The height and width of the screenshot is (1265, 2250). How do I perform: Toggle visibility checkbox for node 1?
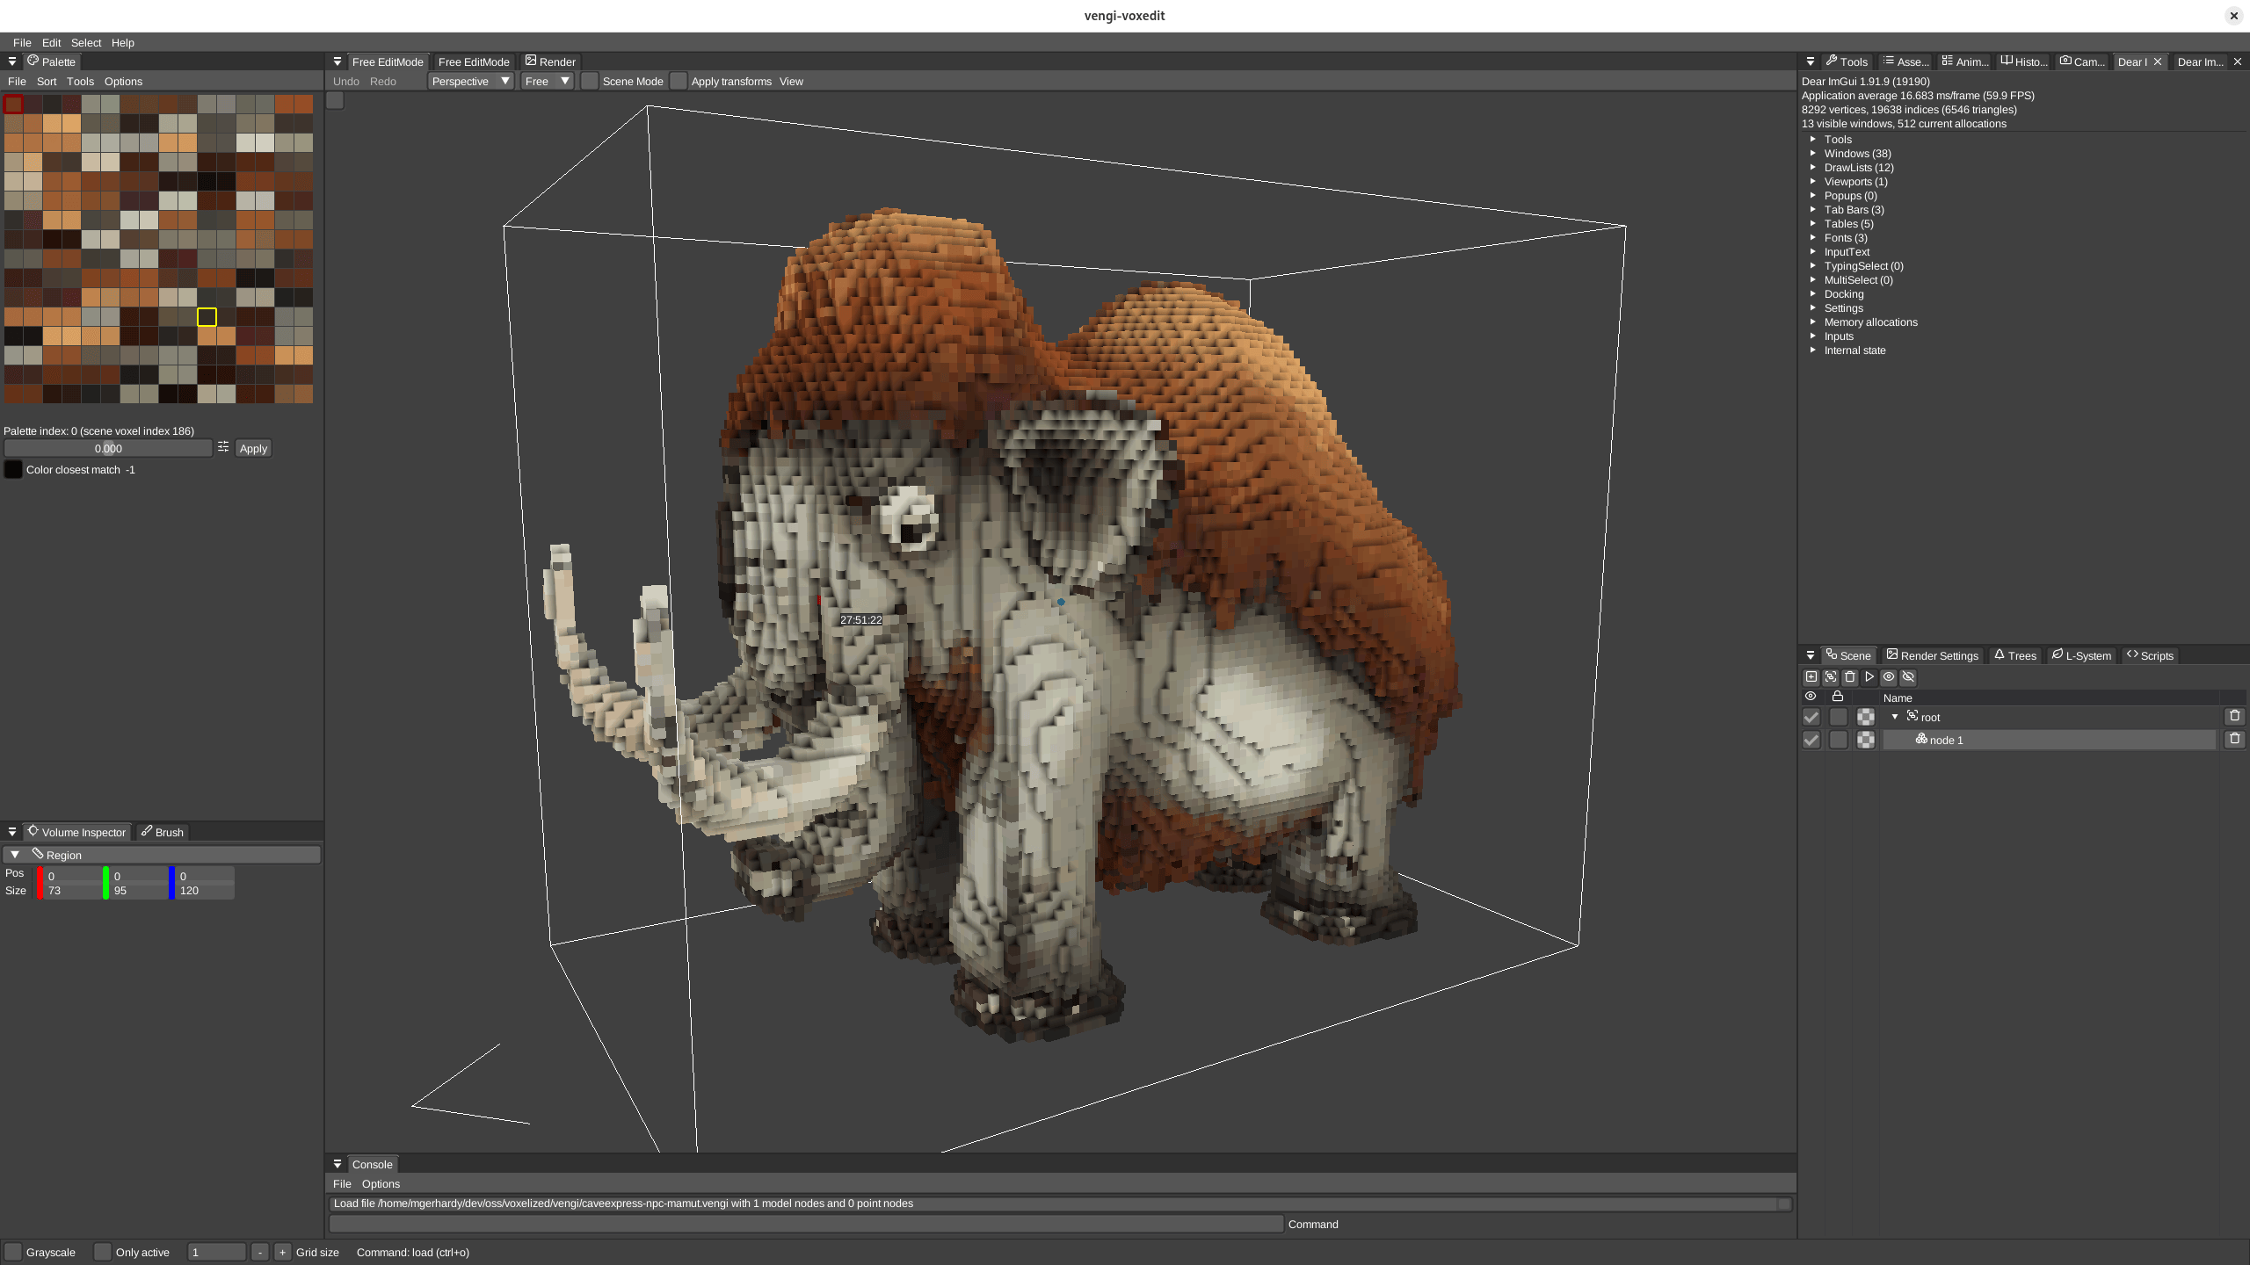[x=1811, y=740]
